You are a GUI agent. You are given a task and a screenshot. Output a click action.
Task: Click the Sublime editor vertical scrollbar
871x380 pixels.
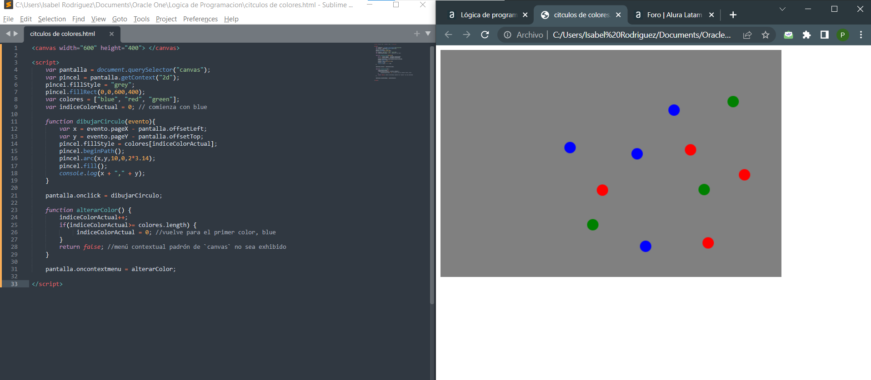point(432,175)
